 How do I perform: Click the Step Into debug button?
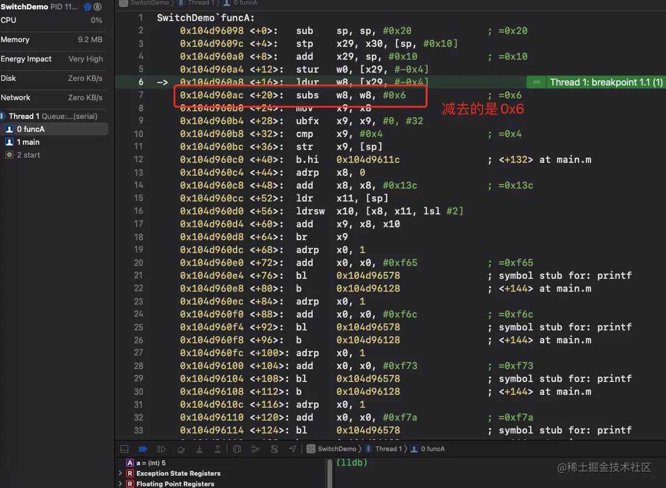coord(199,449)
